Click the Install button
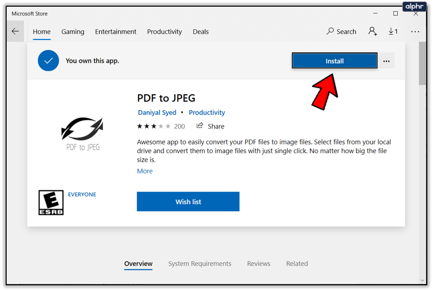433x291 pixels. (x=334, y=60)
